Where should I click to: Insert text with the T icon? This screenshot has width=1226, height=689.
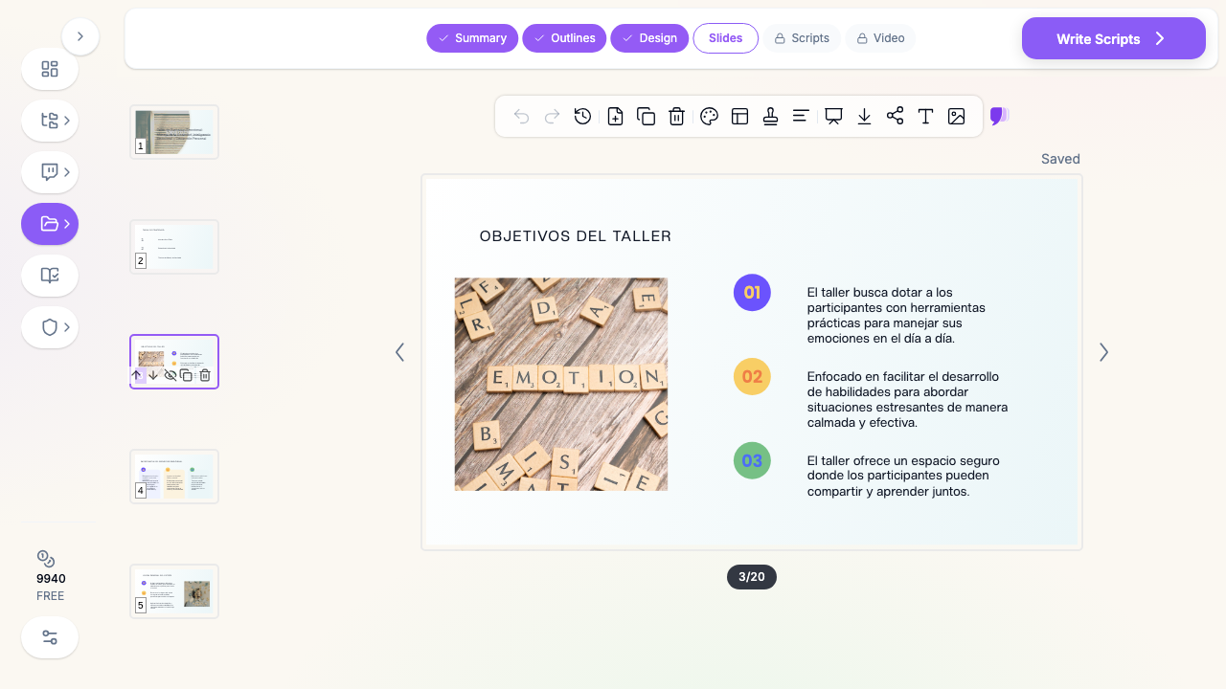coord(925,117)
